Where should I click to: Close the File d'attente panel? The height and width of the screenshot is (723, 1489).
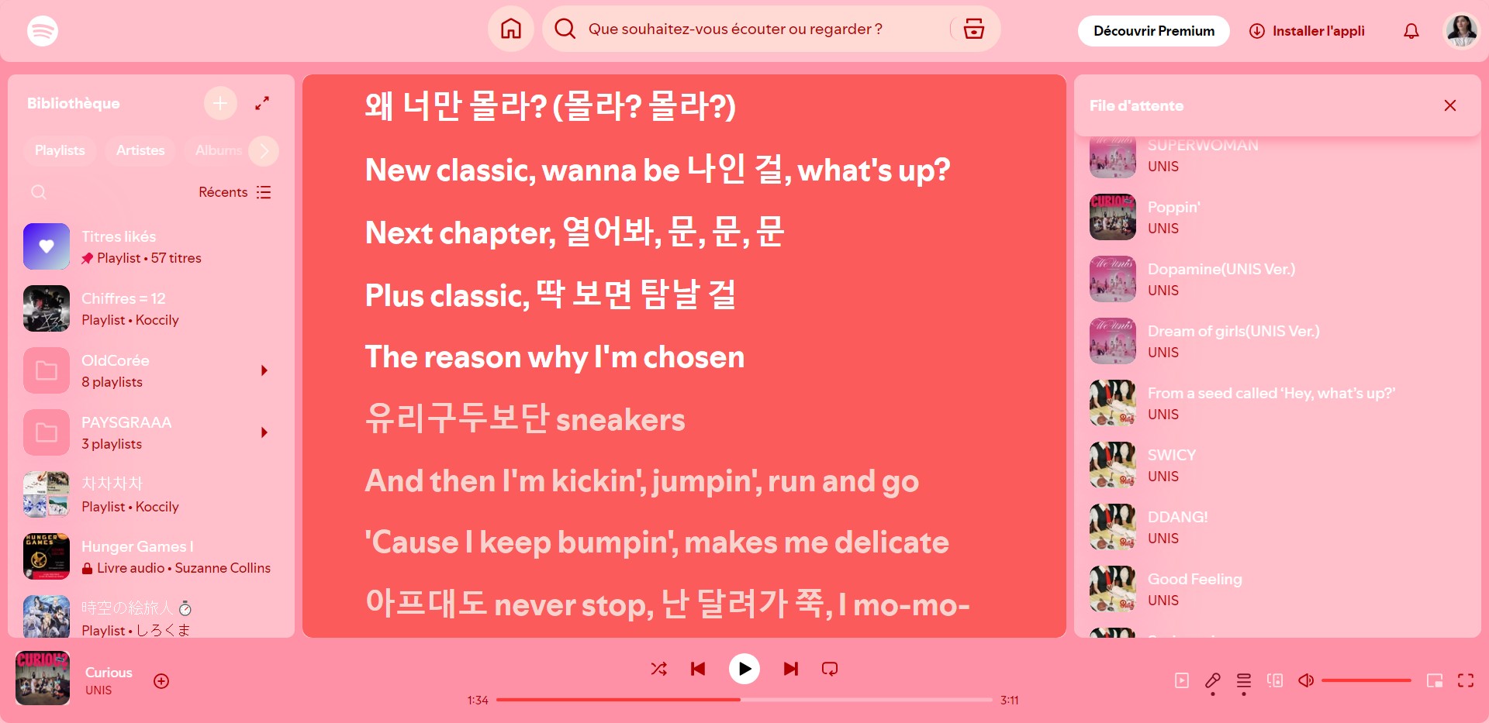(1450, 105)
